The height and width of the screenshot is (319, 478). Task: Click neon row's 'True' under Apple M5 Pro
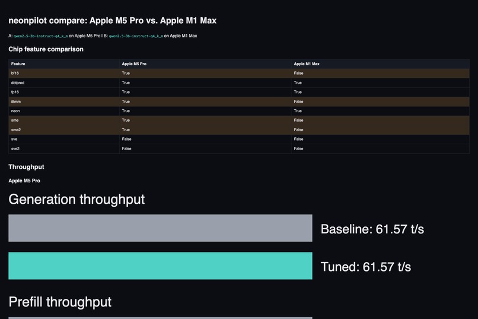coord(126,111)
